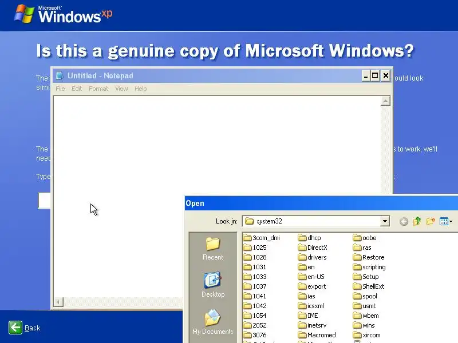Select the Macromed folder
Screen dimensions: 458x343
point(317,335)
